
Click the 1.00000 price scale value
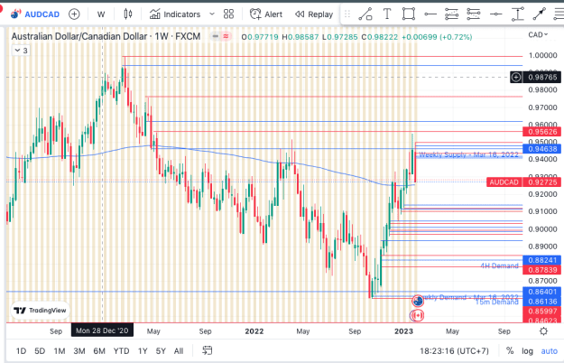click(542, 55)
